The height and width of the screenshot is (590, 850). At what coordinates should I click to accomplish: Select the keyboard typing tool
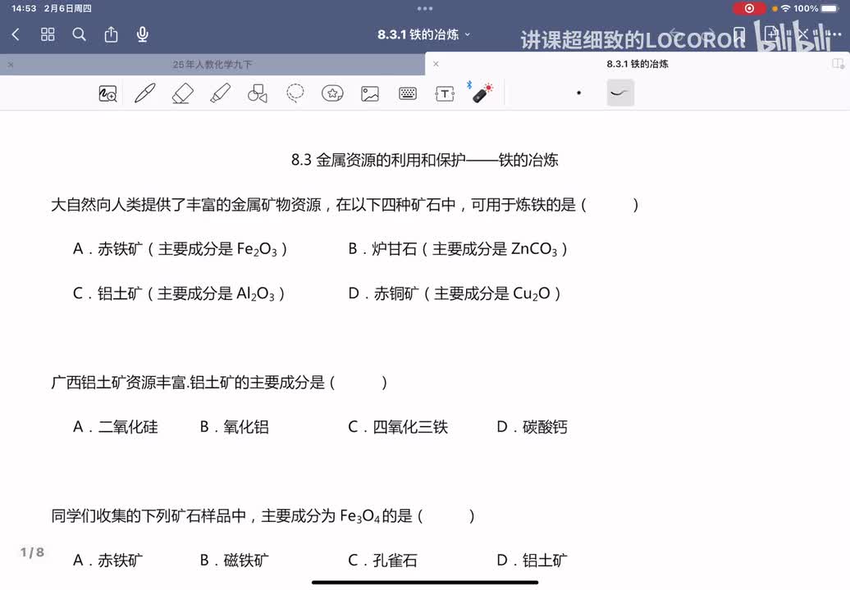pyautogui.click(x=408, y=93)
